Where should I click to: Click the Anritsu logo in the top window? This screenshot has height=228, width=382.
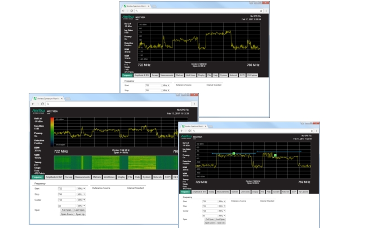coord(128,17)
